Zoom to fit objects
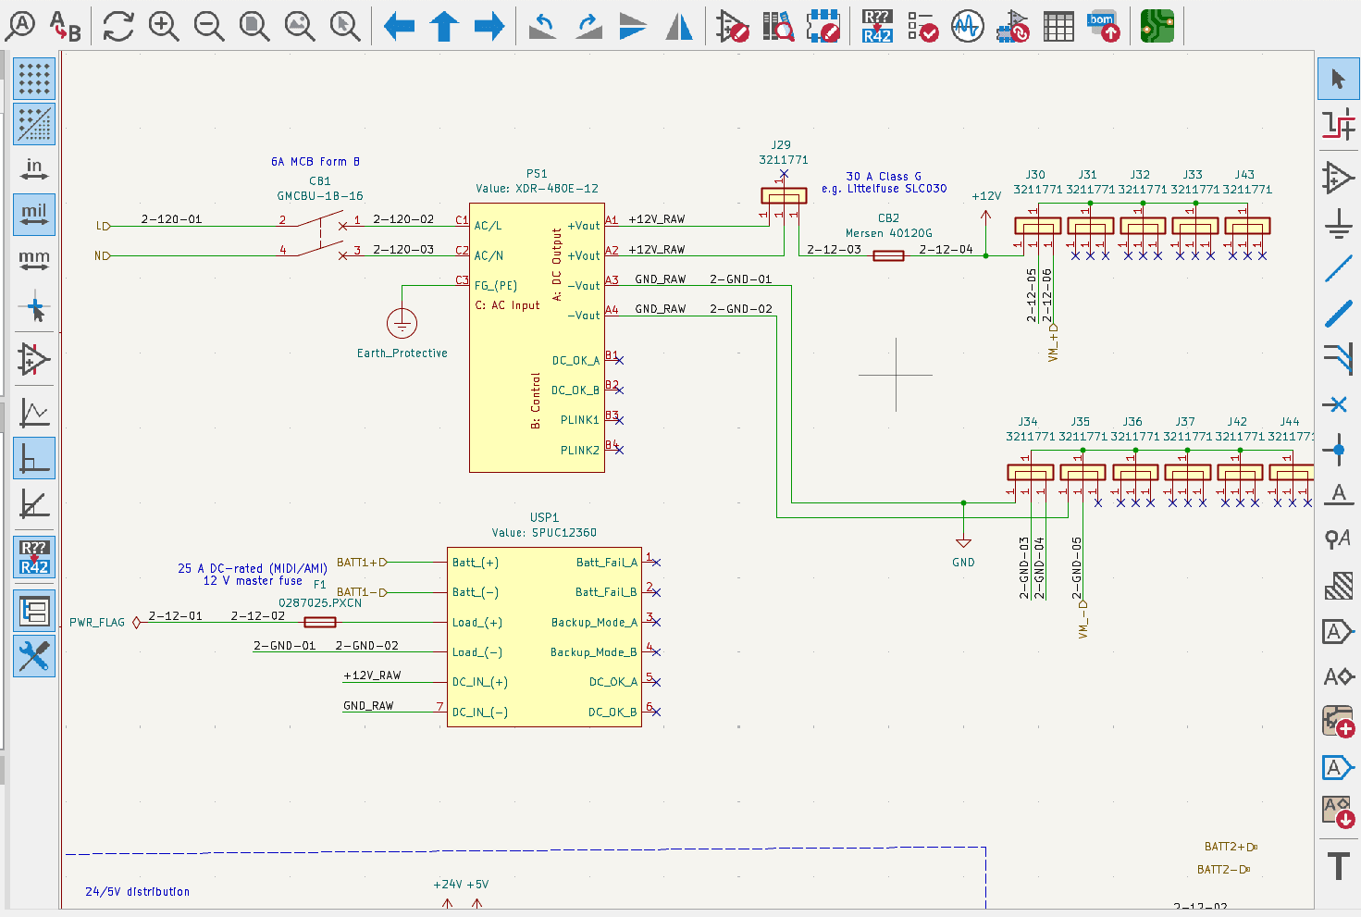Viewport: 1361px width, 917px height. coord(300,26)
